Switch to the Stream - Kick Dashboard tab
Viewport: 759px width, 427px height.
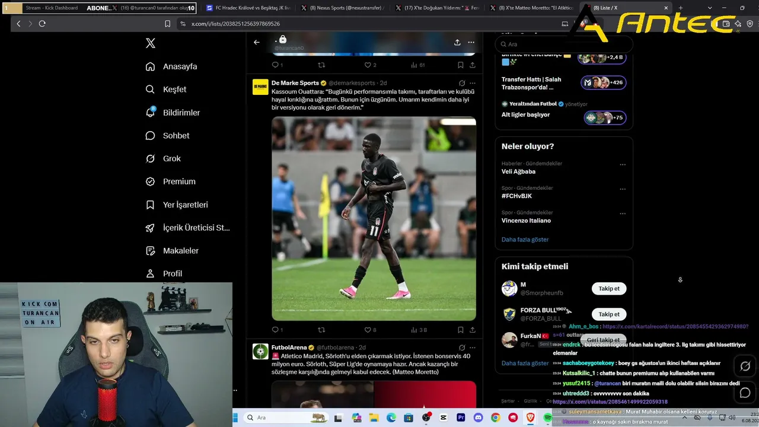(x=52, y=8)
